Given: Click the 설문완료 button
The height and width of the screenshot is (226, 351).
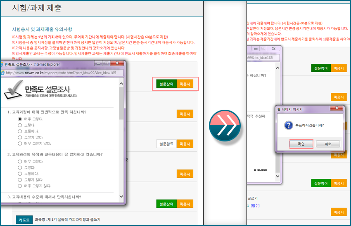Looking at the screenshot, I should pyautogui.click(x=166, y=144).
